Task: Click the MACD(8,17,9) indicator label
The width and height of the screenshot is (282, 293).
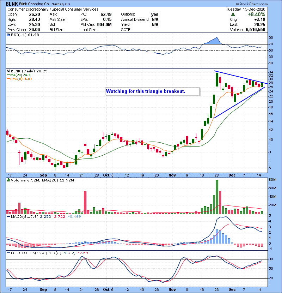Action: 25,217
